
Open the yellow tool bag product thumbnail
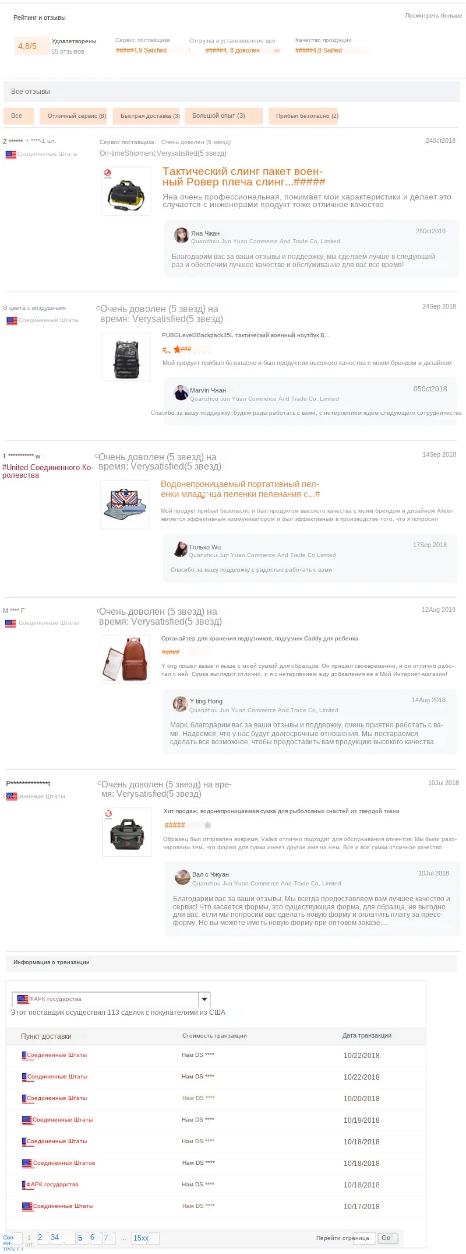tap(126, 191)
